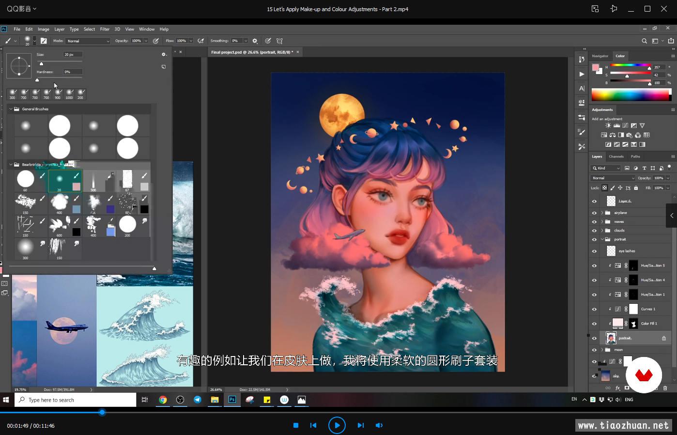Skip to the next video track
This screenshot has height=435, width=677.
click(x=360, y=425)
